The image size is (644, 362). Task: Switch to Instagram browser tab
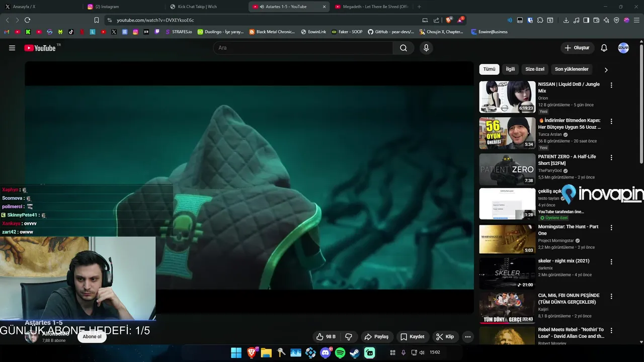(123, 7)
